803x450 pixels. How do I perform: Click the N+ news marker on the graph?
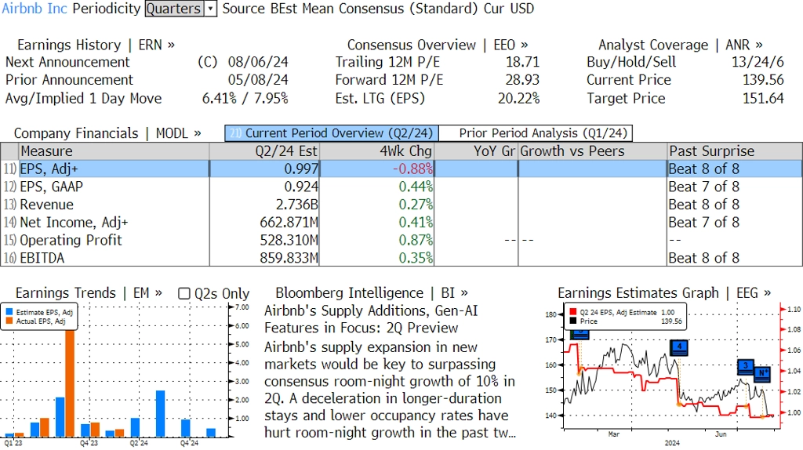762,373
